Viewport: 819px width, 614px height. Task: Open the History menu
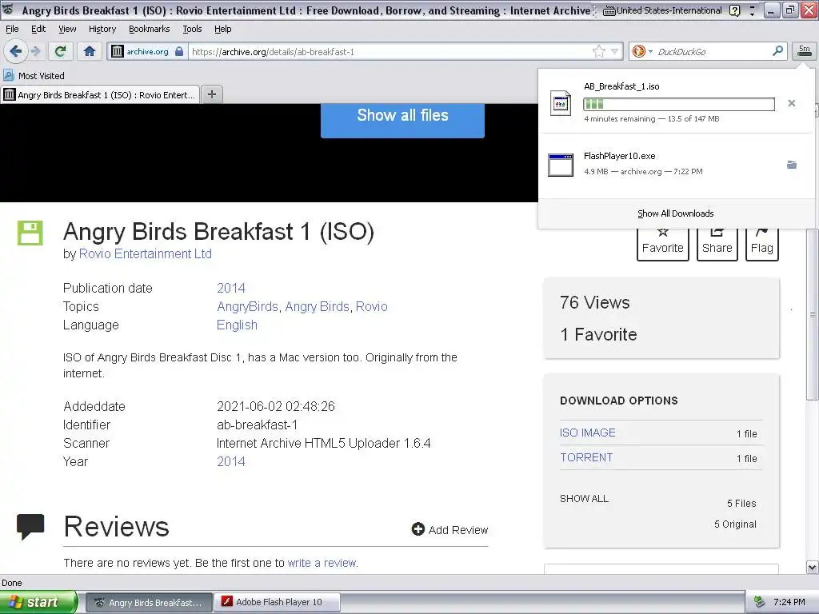(x=102, y=29)
